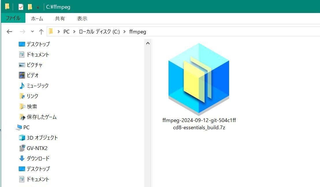Click the folder icon in the address bar

click(x=51, y=31)
